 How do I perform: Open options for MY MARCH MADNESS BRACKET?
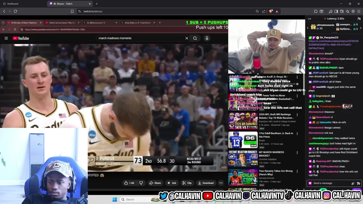(x=297, y=152)
